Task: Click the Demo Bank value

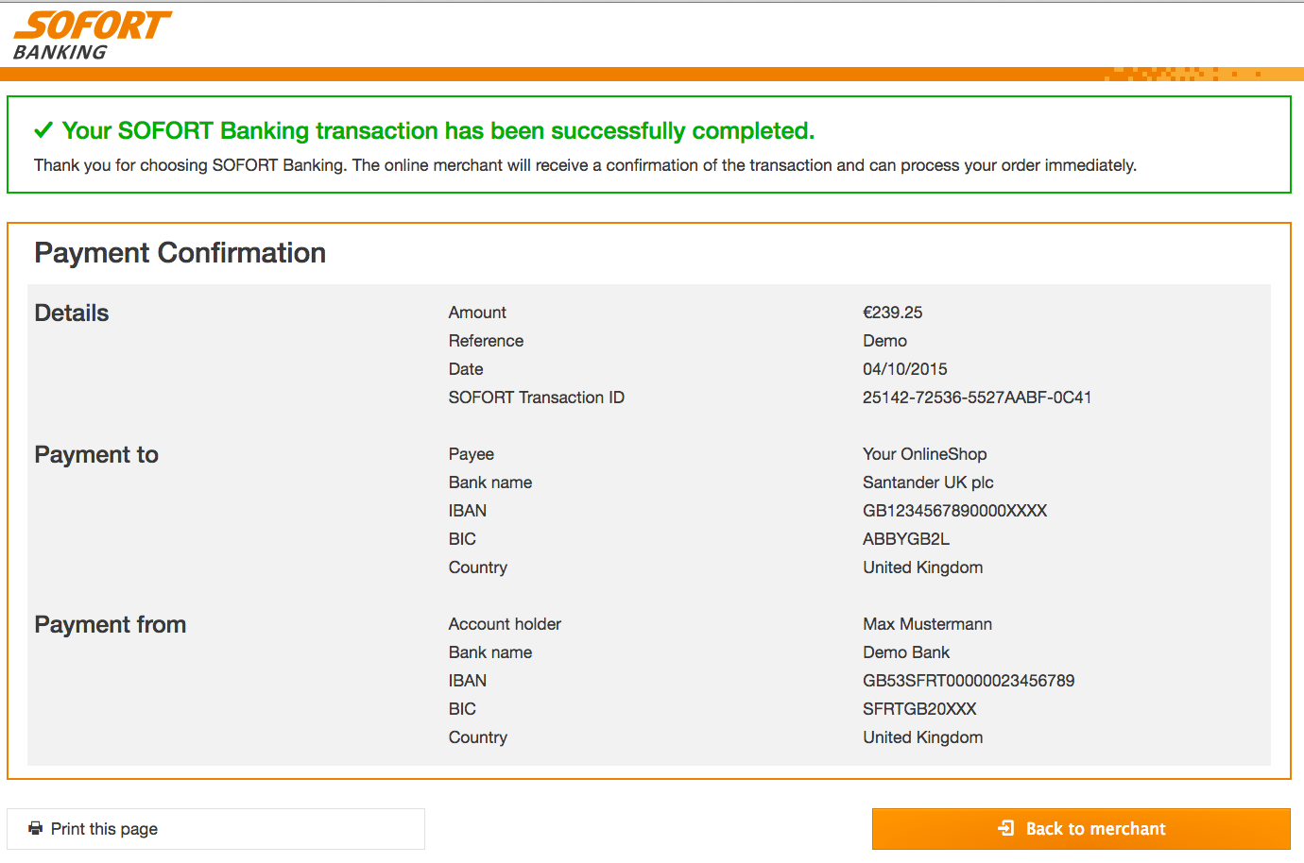Action: (906, 652)
